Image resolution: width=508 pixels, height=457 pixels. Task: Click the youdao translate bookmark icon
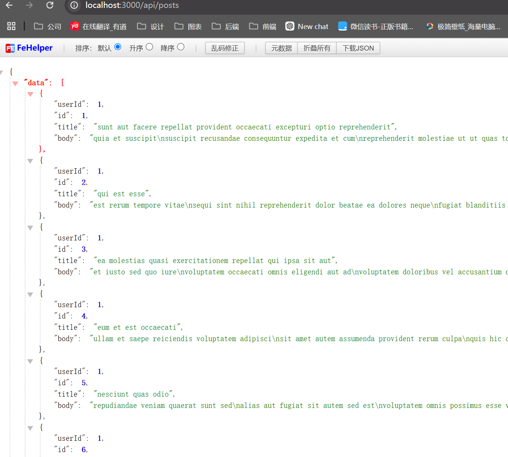75,26
